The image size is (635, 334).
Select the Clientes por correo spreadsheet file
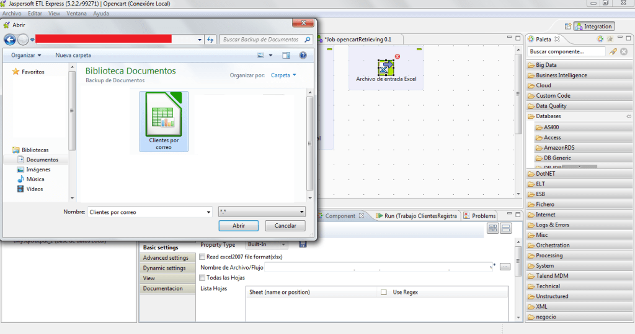pos(164,121)
